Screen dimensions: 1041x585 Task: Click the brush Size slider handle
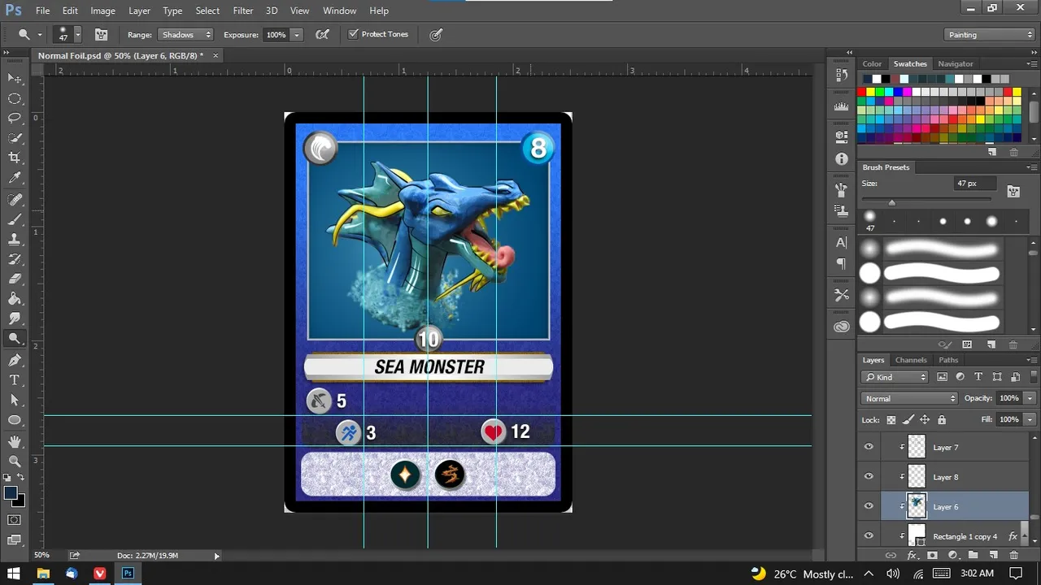[x=892, y=202]
